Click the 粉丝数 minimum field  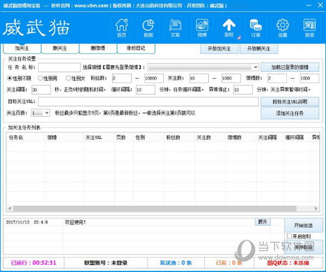click(122, 78)
